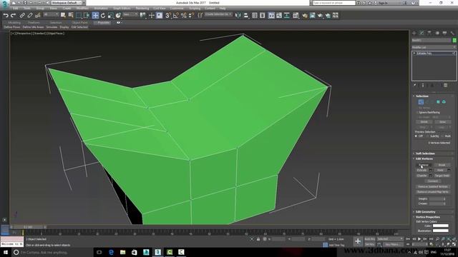Click the Mirror tool icon
This screenshot has height=257, width=458.
(x=238, y=16)
